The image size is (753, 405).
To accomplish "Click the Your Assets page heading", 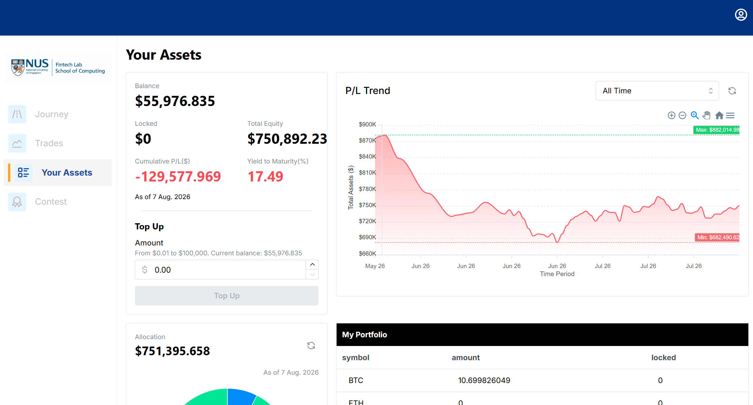I will click(x=164, y=55).
